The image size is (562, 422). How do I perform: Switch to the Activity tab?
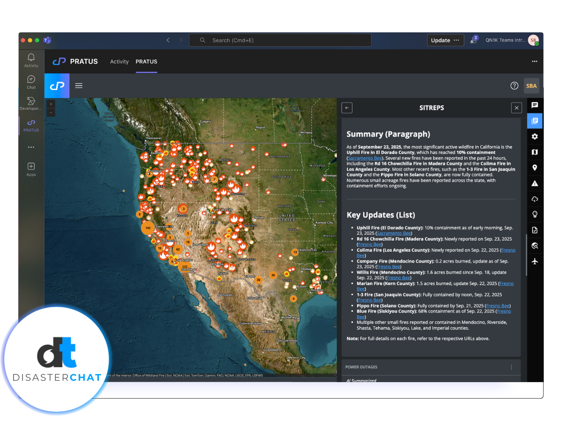click(x=119, y=61)
